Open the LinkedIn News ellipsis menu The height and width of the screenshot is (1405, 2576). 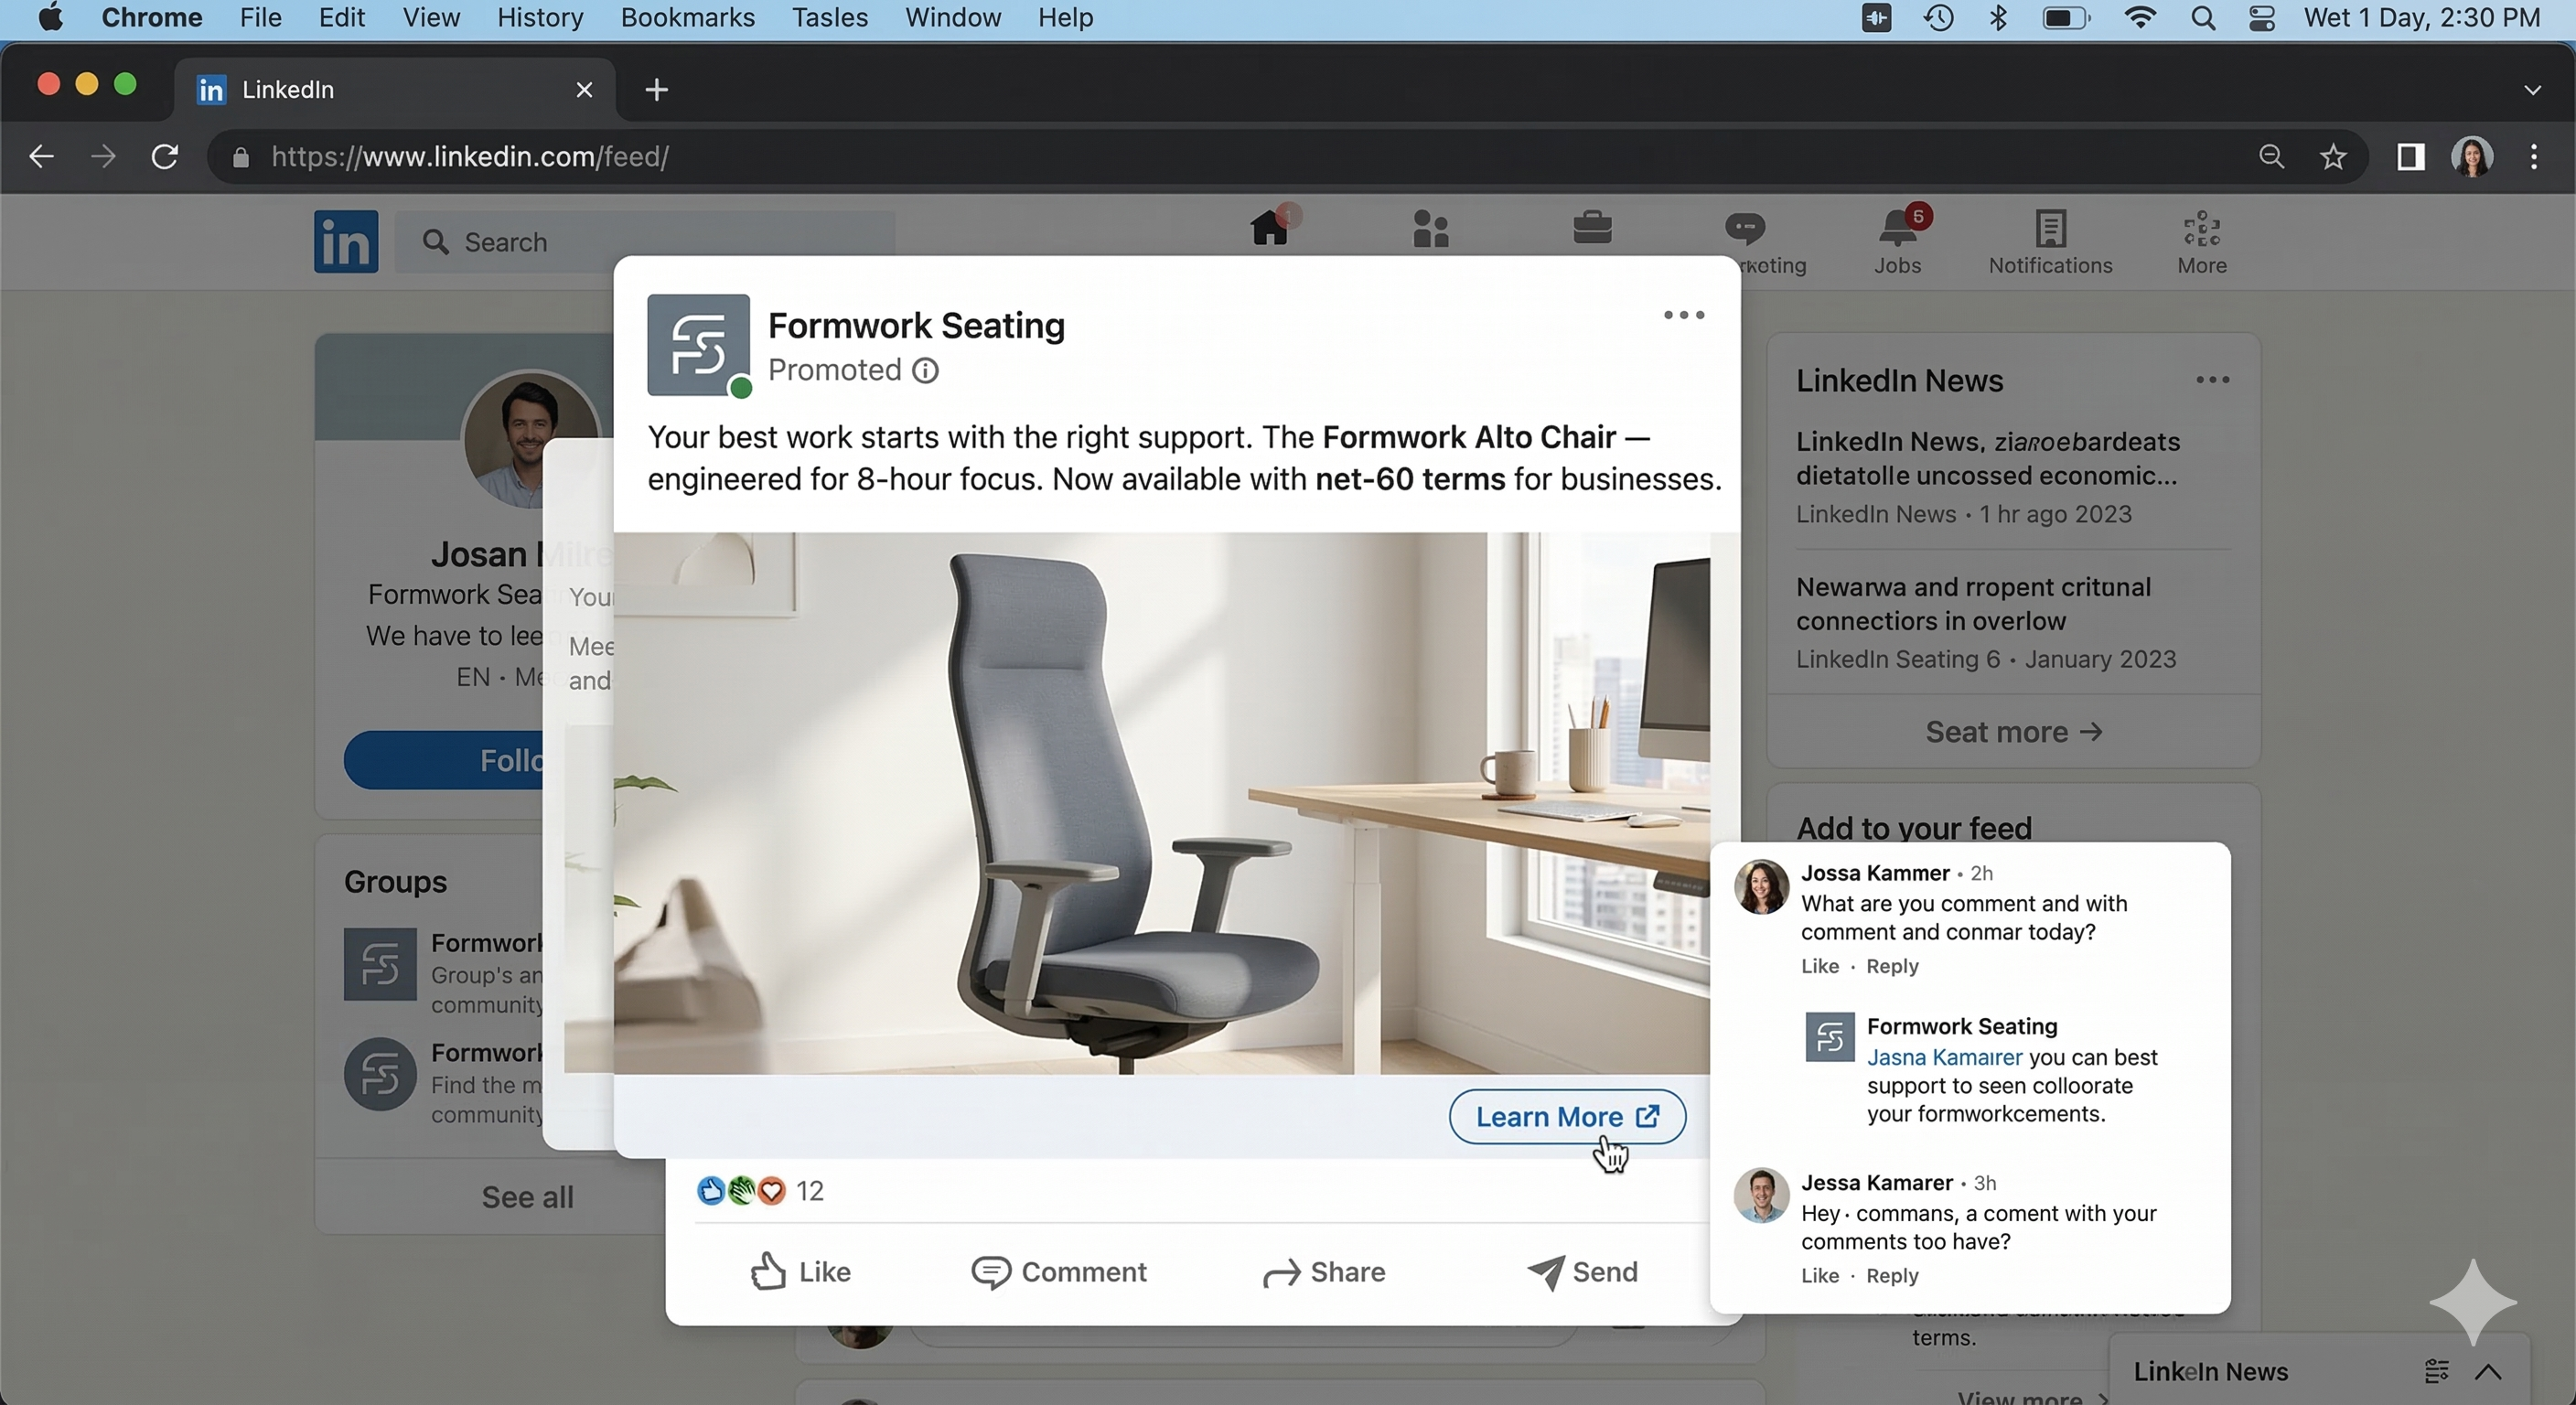2213,380
